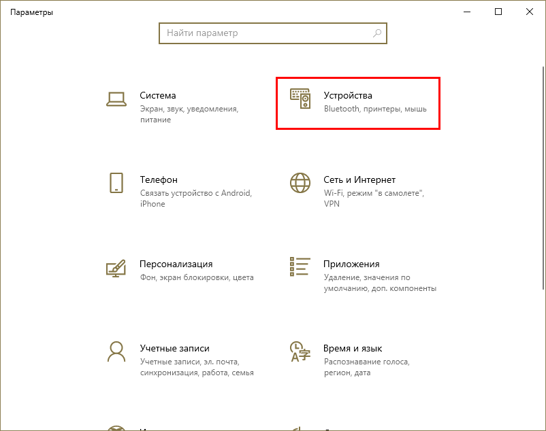Screen dimensions: 546x431
Task: Click the Персонализация paintbrush icon
Action: pyautogui.click(x=116, y=267)
